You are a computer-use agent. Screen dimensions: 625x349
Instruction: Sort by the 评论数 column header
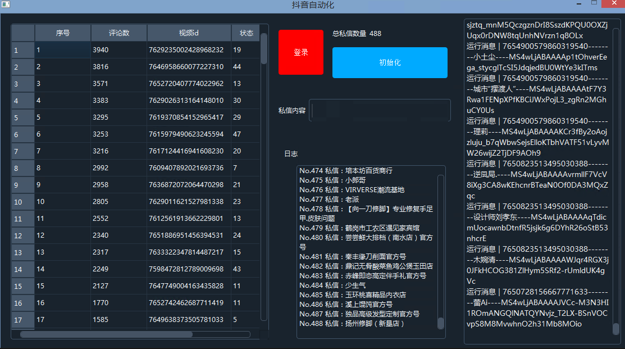pyautogui.click(x=119, y=33)
